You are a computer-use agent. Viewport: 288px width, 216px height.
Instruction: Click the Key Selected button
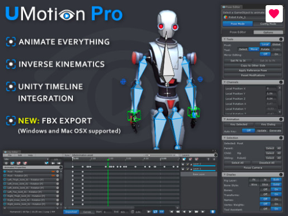pyautogui.click(x=239, y=124)
